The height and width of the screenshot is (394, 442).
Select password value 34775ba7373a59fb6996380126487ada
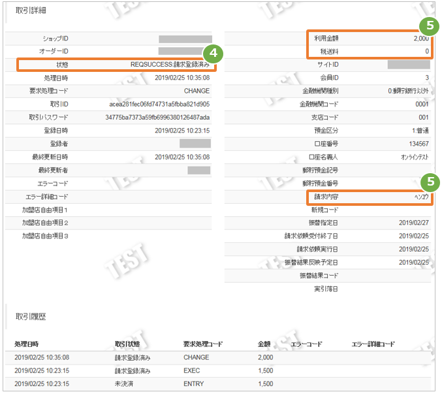tap(157, 118)
